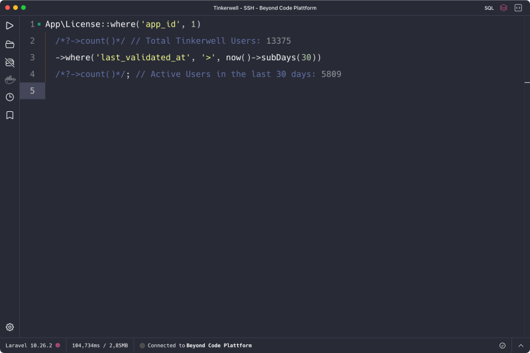Click the pink stacked layers icon
This screenshot has height=353, width=530.
point(503,8)
